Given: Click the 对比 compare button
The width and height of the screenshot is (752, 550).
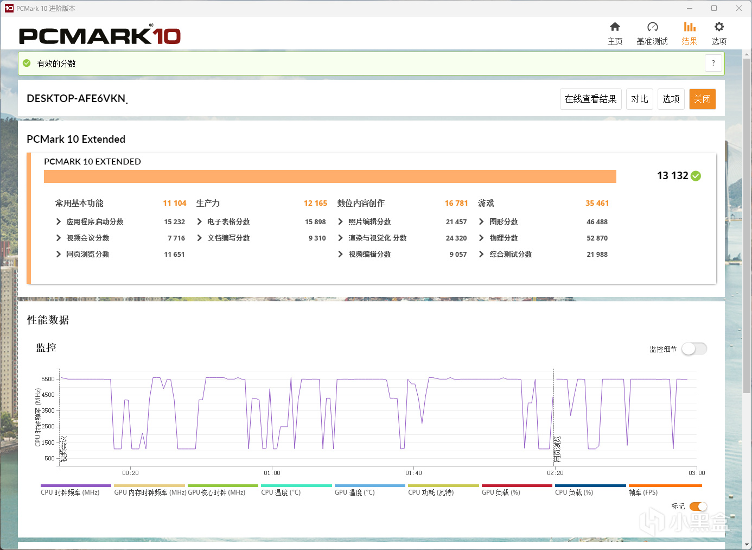Looking at the screenshot, I should (640, 99).
